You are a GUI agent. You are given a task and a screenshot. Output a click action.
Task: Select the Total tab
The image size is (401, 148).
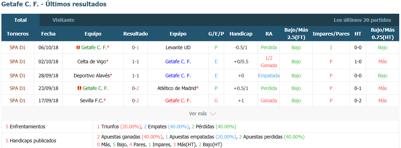point(20,20)
